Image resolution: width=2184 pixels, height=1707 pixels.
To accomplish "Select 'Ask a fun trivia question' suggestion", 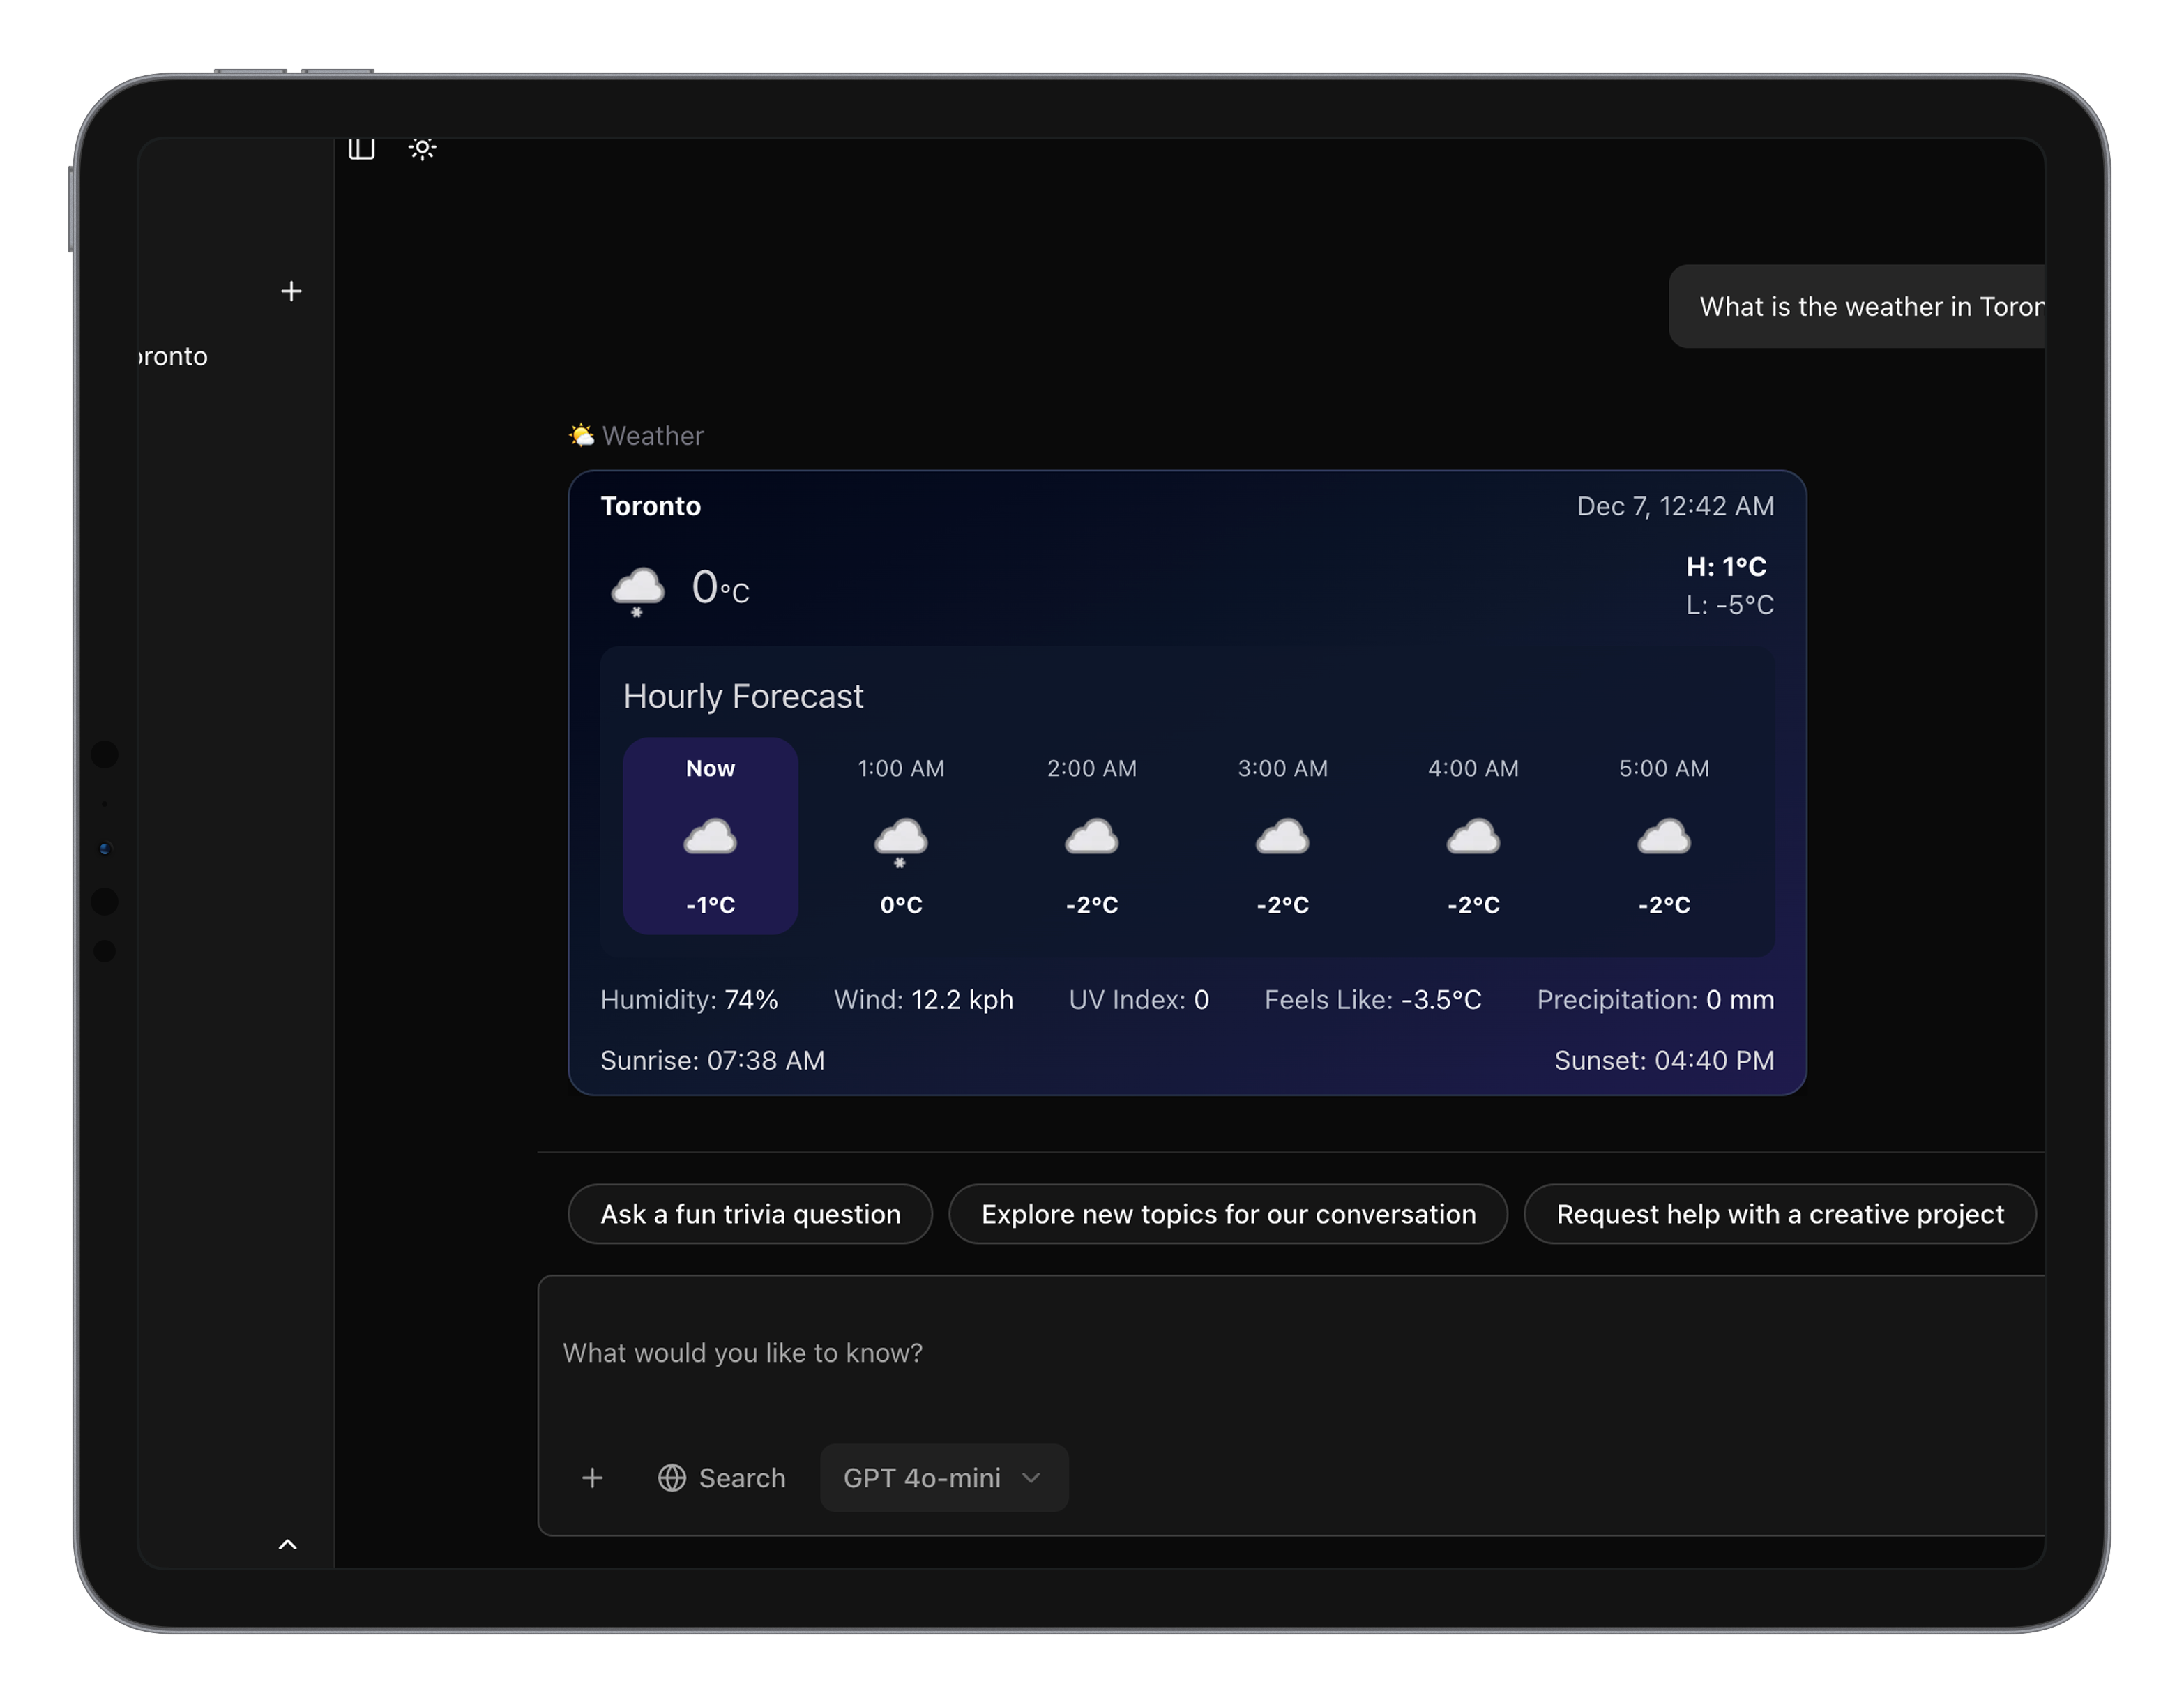I will tap(750, 1214).
